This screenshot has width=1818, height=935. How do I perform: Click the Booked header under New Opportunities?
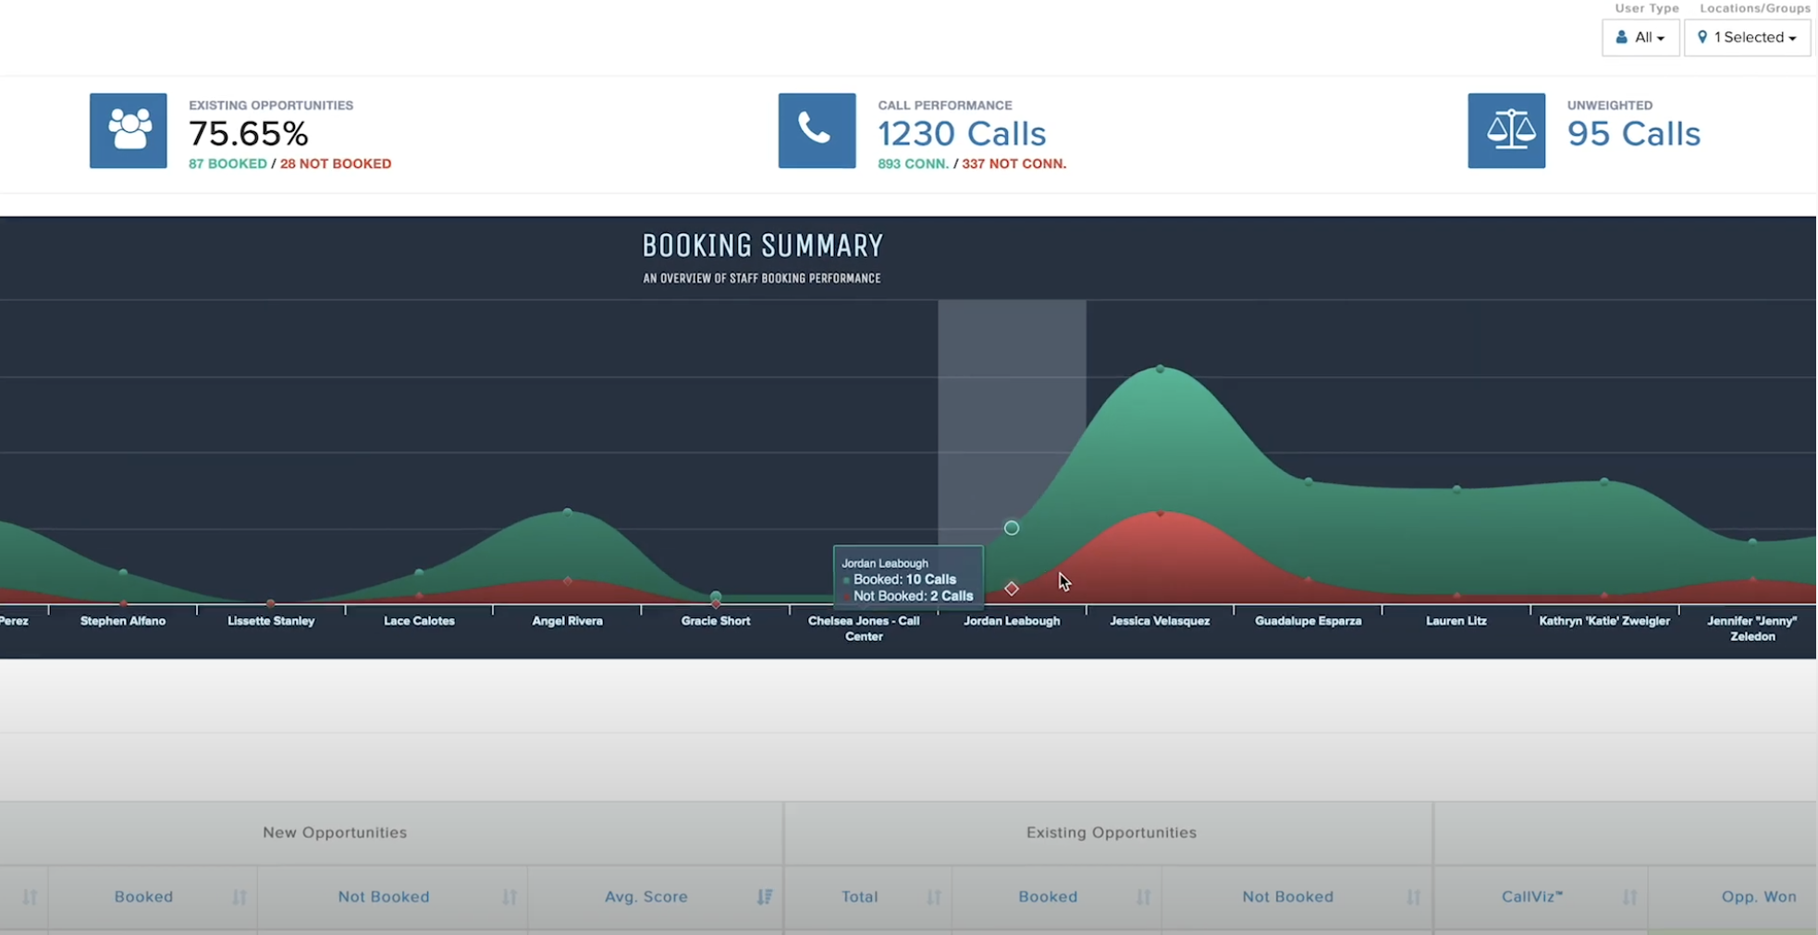(x=143, y=896)
